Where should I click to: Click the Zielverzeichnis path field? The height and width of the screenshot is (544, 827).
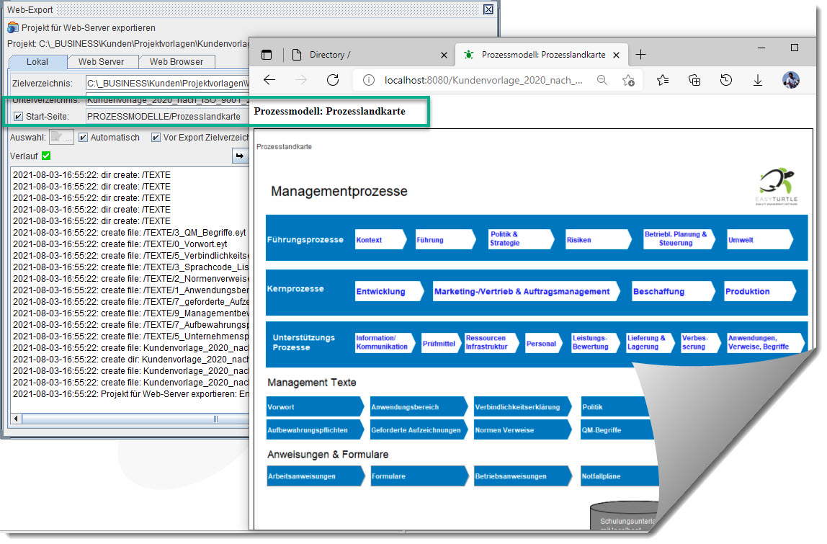[166, 84]
